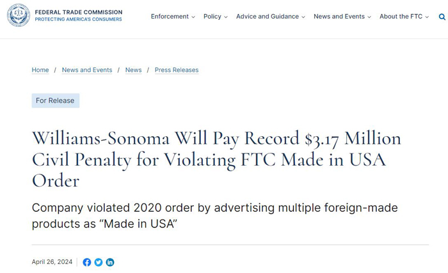
Task: Open the Press Releases breadcrumb link
Action: tap(177, 70)
